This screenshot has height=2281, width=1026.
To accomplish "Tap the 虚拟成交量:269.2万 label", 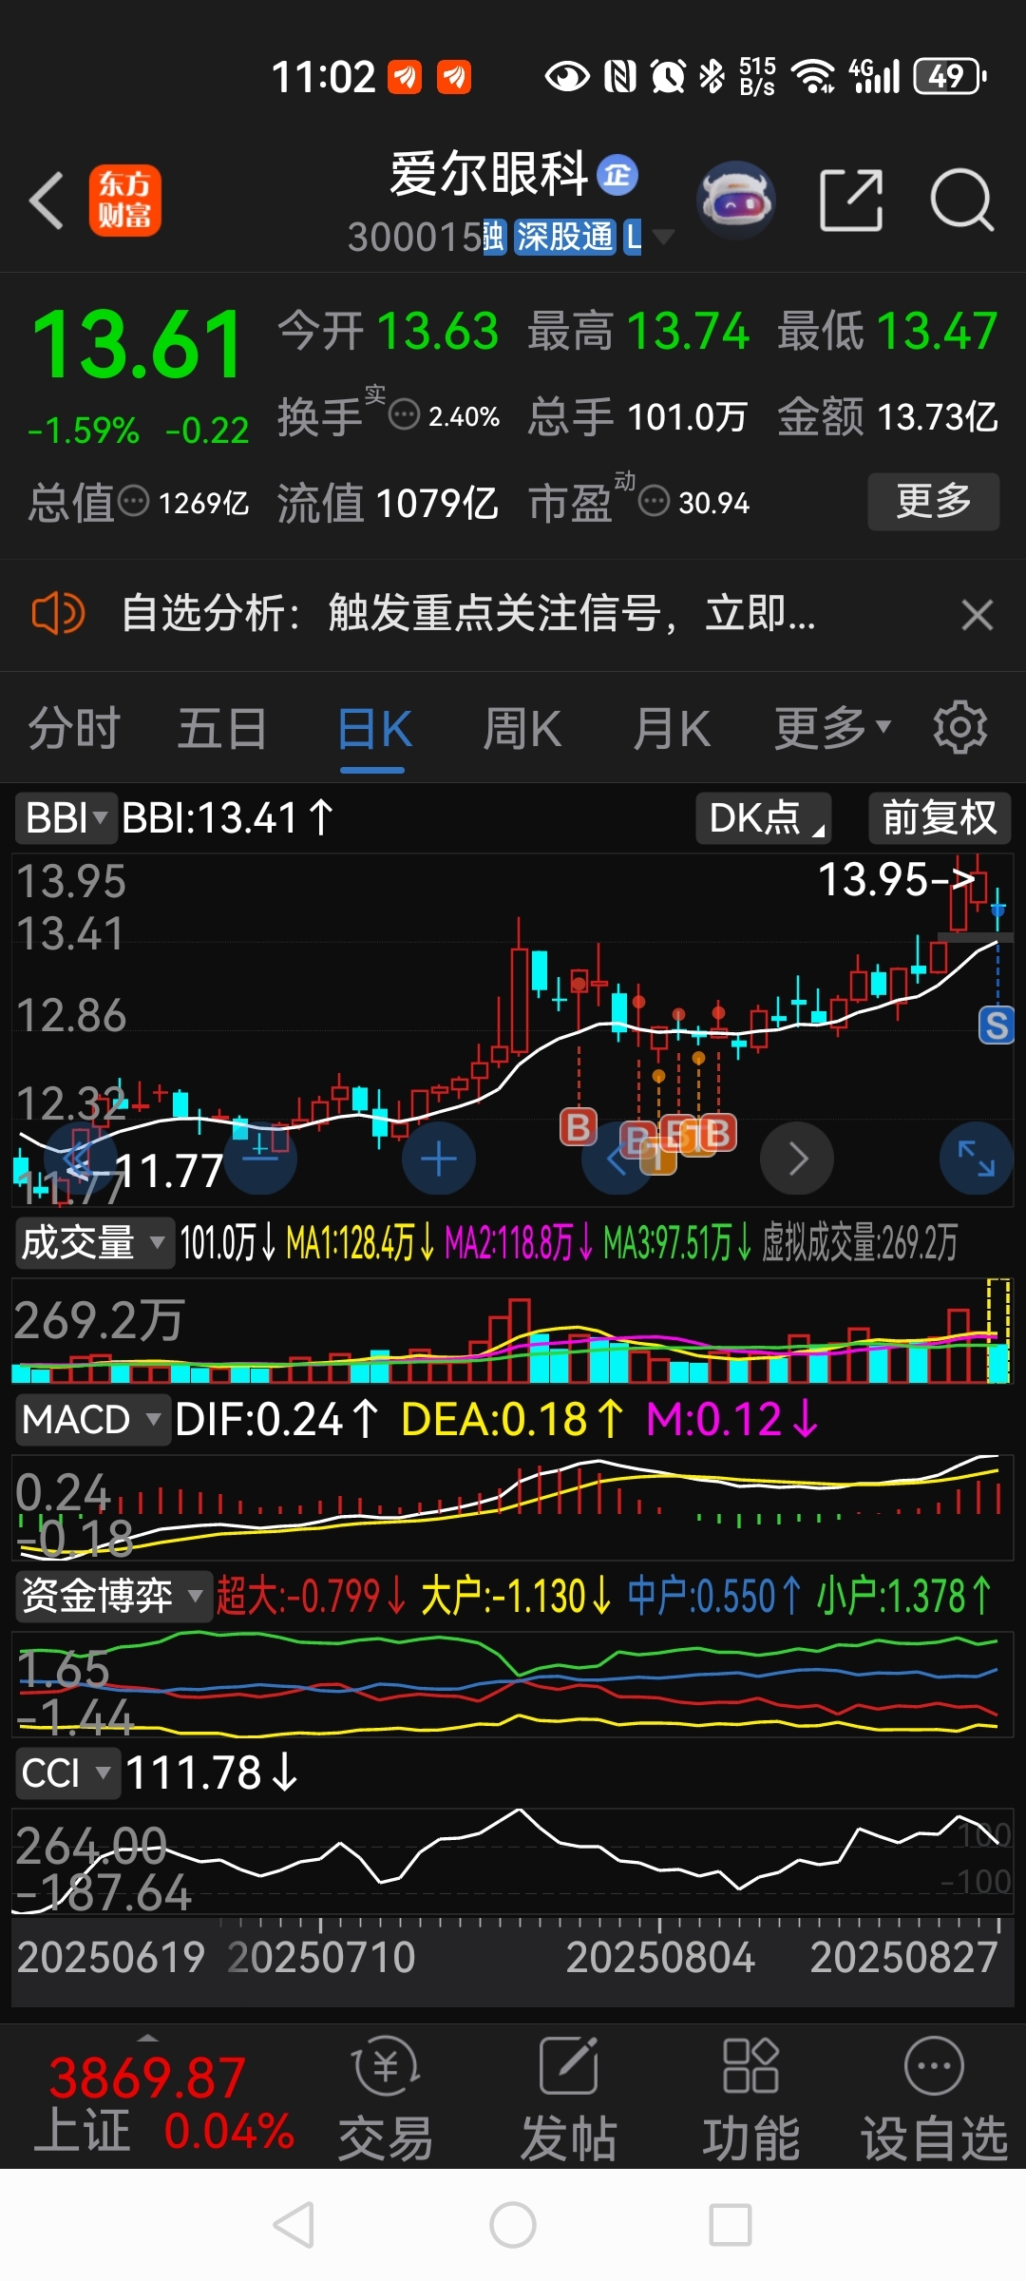I will 860,1243.
